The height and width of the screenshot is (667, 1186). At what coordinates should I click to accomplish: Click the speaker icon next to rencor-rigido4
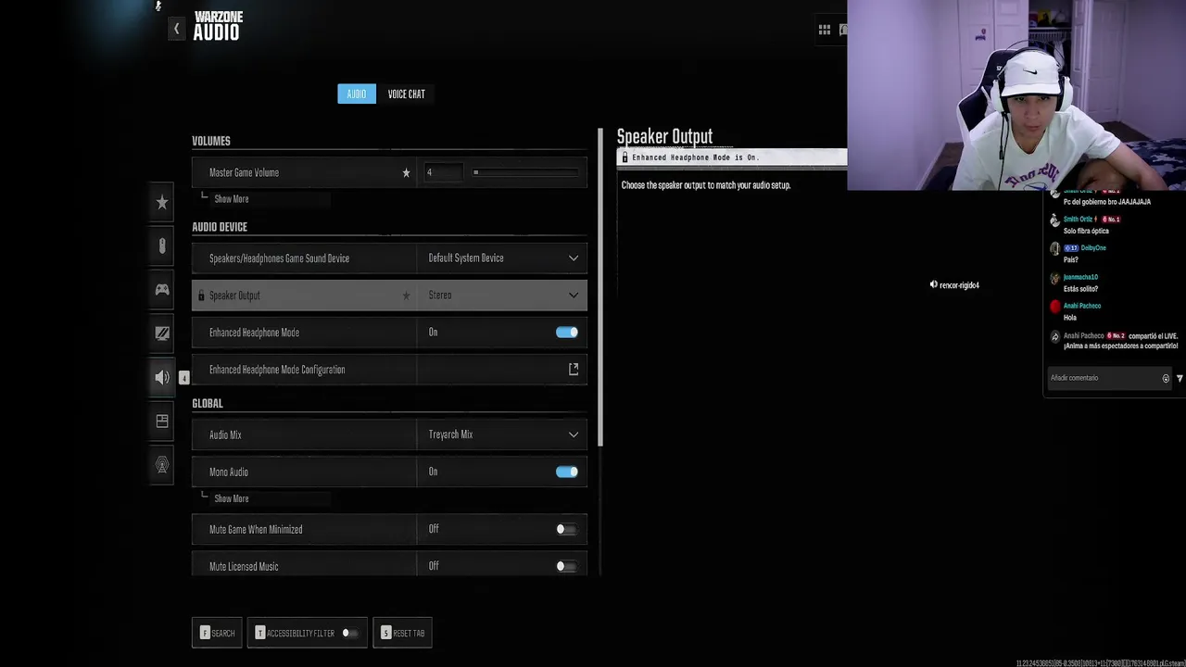click(x=934, y=284)
